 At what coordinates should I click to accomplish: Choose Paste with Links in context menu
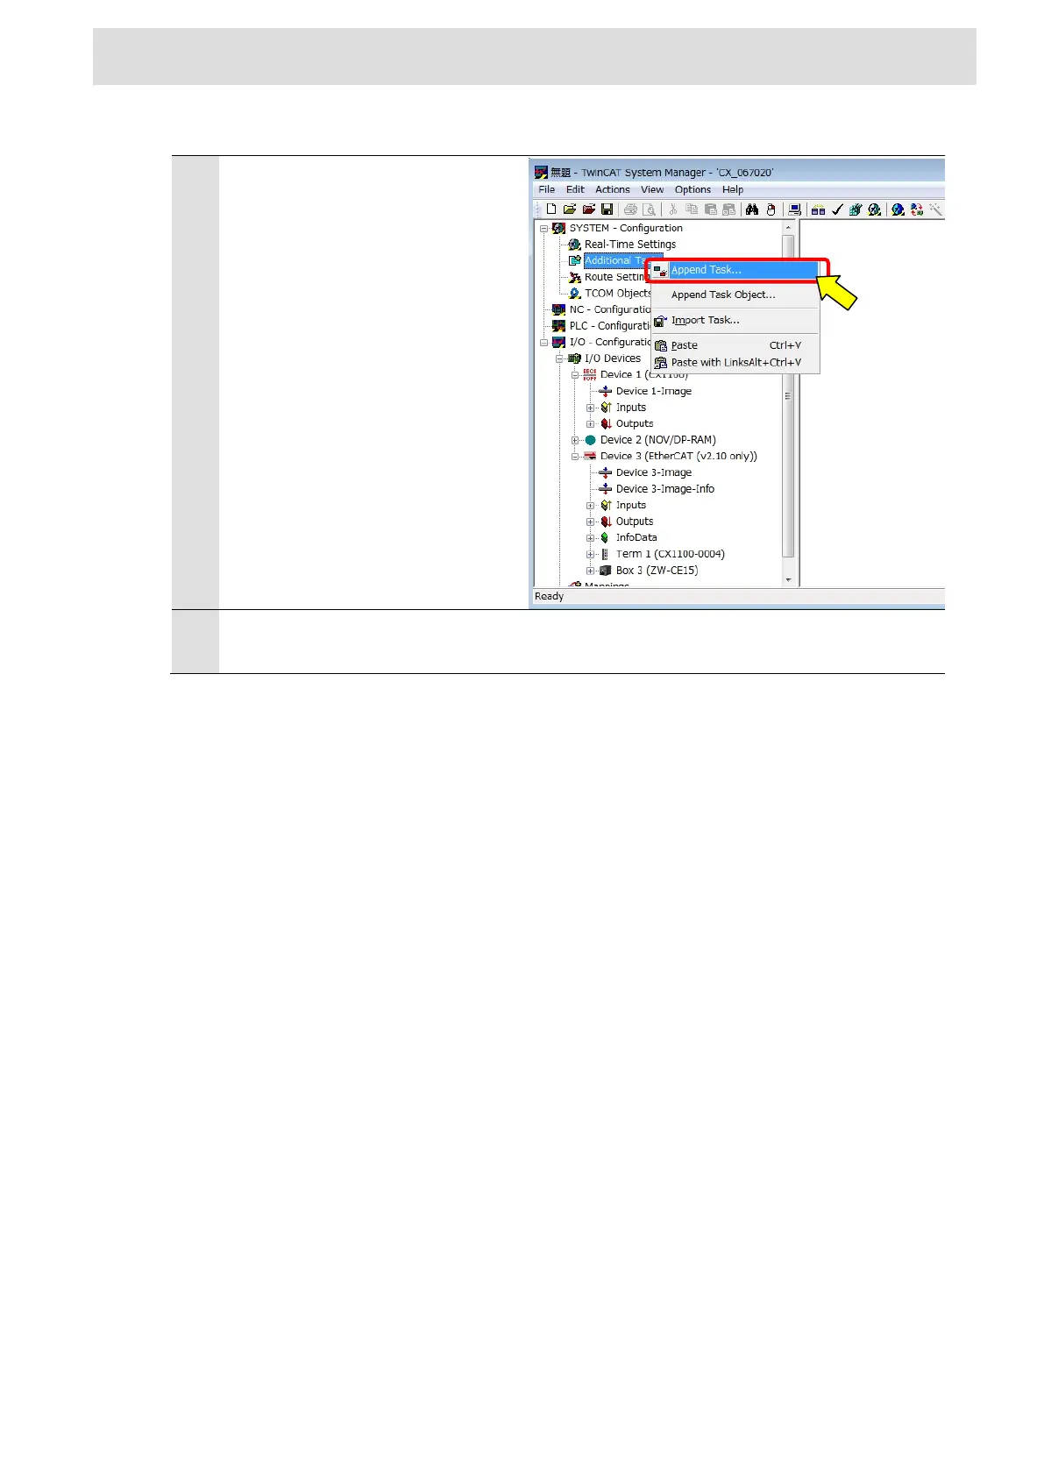[x=735, y=363]
